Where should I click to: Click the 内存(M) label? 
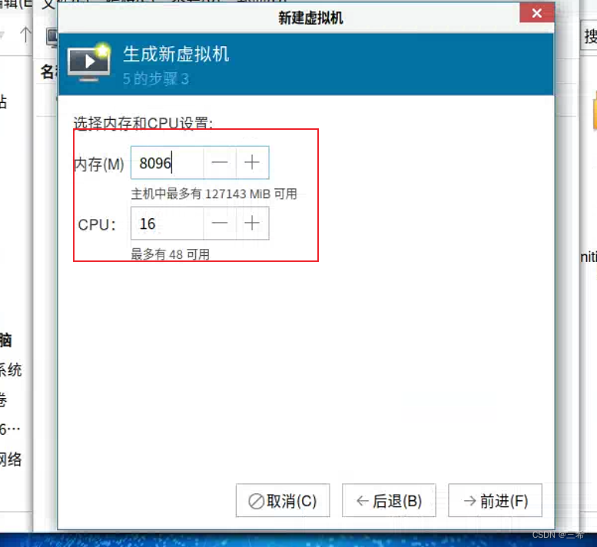(x=99, y=164)
